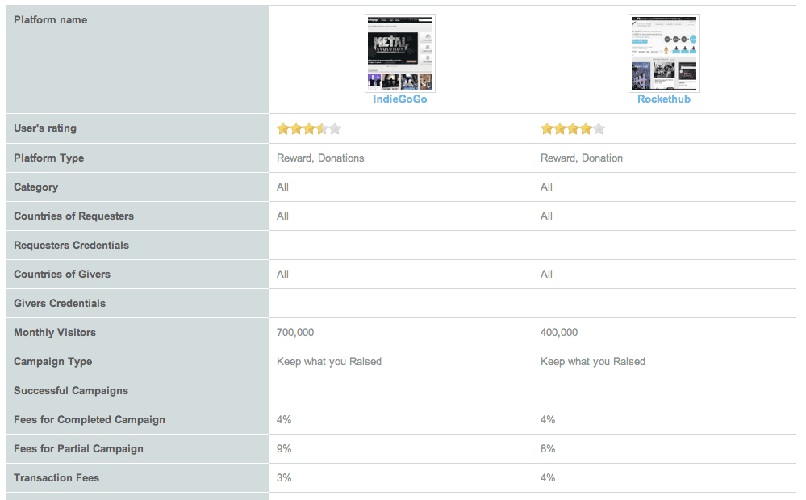Select the Monthly Visitors row label
Viewport: 806px width, 500px height.
(55, 333)
